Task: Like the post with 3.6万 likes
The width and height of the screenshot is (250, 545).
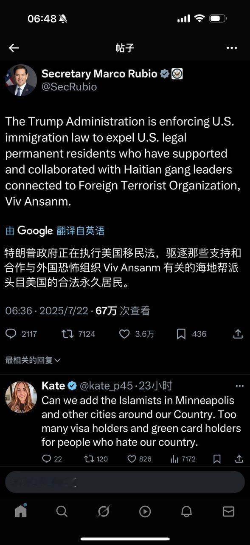Action: (x=124, y=334)
